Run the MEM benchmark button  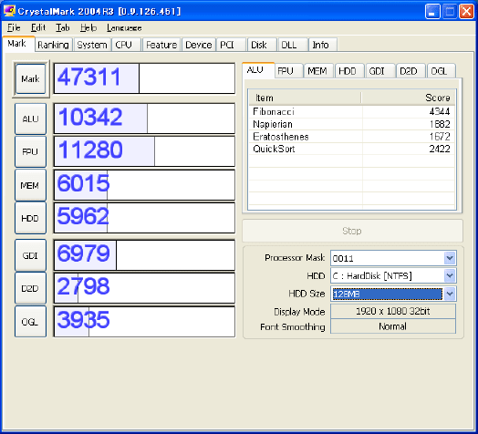pos(30,185)
